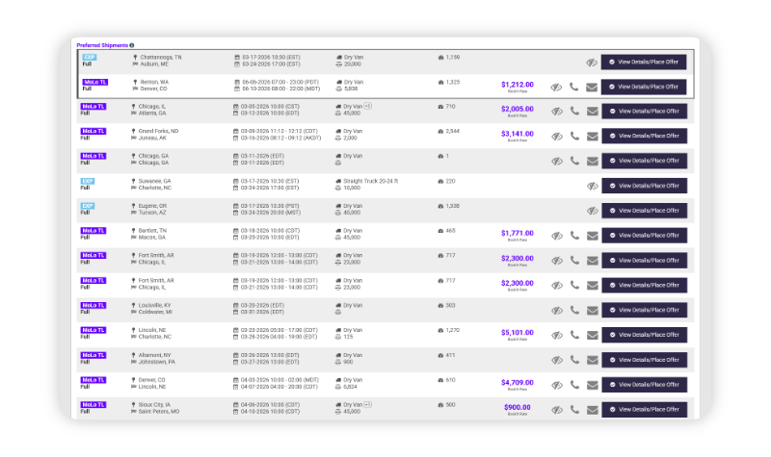Call about the Denver, CO to Lincoln shipment

tap(574, 385)
